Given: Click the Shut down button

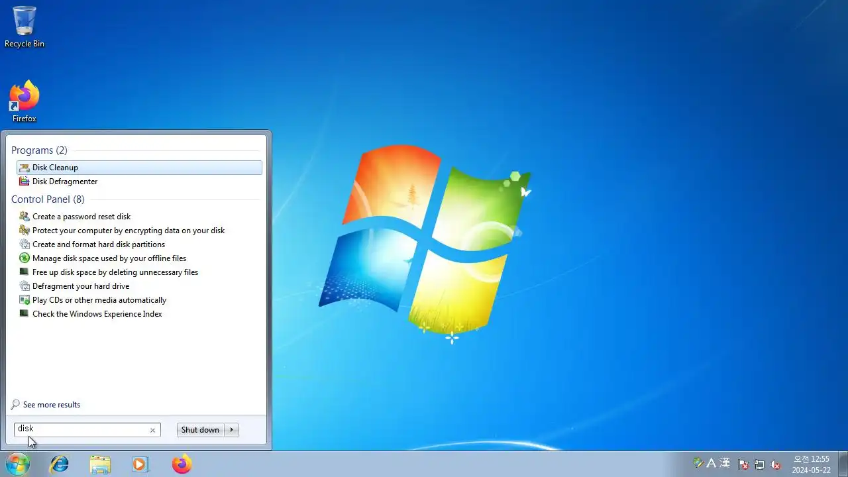Looking at the screenshot, I should pos(200,430).
